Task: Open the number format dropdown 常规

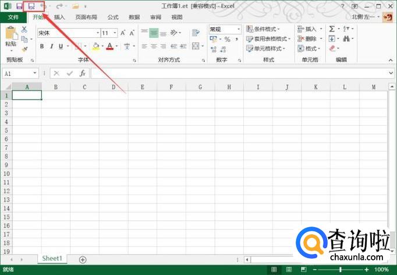Action: 224,29
